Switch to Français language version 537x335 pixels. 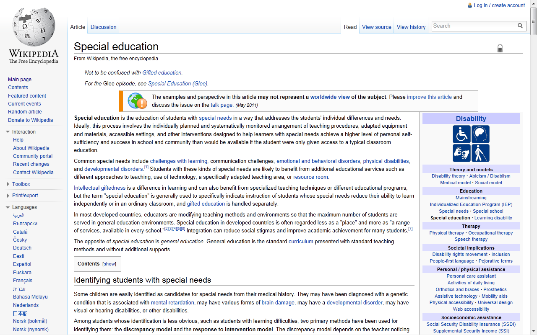(23, 281)
